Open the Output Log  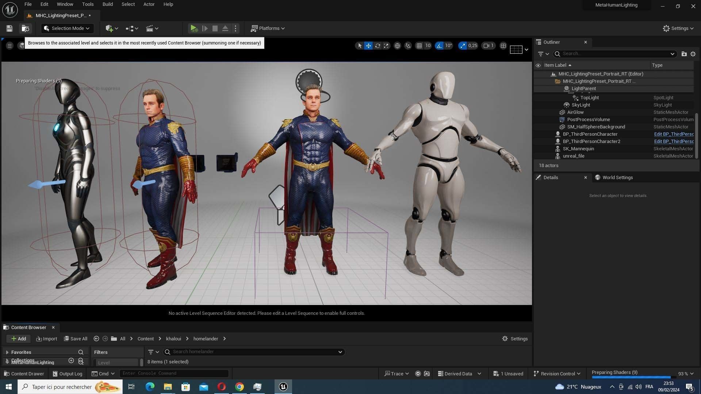67,374
